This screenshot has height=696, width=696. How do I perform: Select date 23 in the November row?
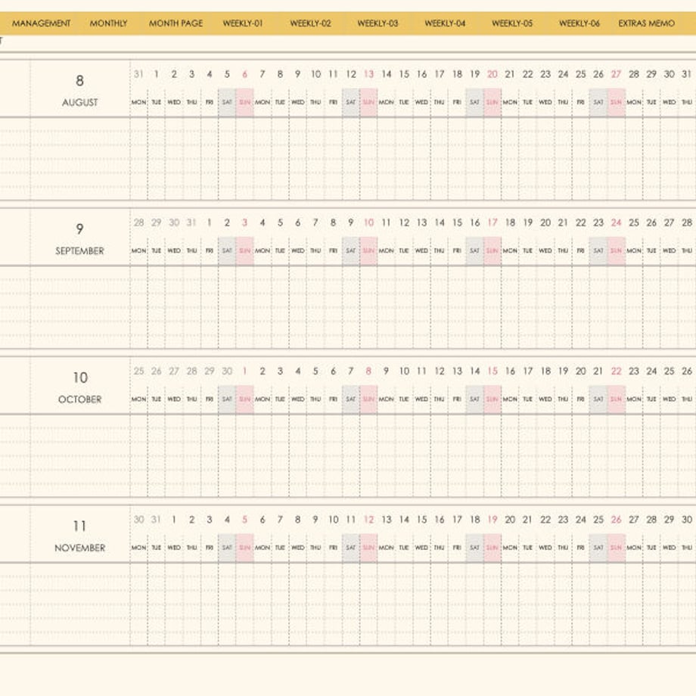[564, 519]
